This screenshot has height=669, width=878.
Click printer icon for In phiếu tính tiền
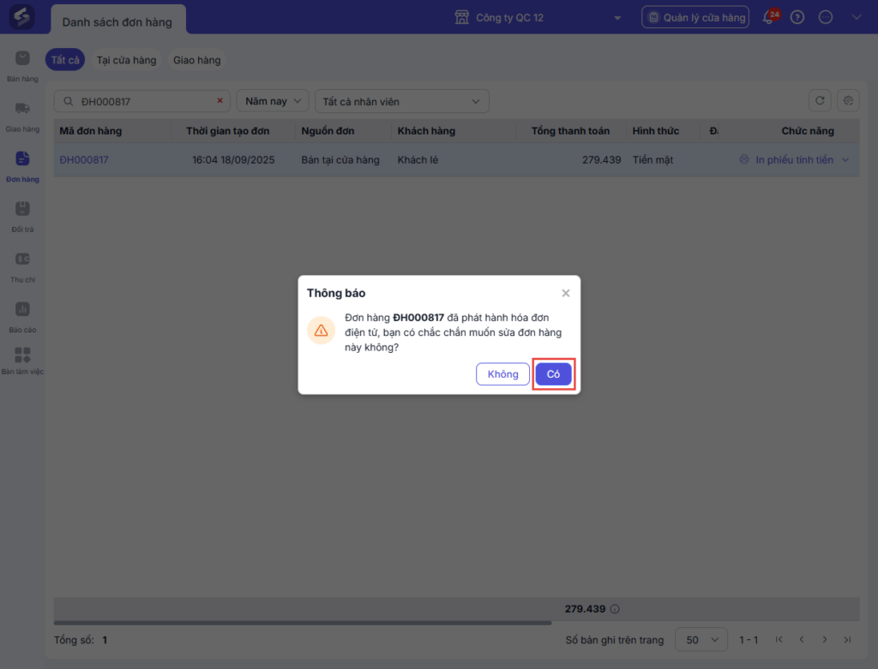[x=744, y=159]
